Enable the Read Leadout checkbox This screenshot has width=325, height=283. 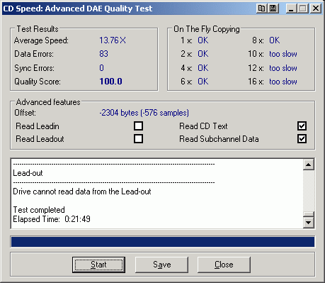(x=138, y=139)
